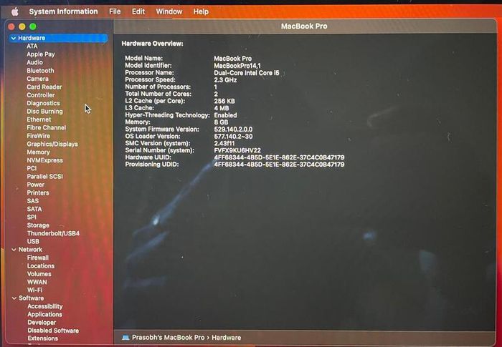Click the laptop icon in path bar
The width and height of the screenshot is (502, 347).
[x=126, y=338]
